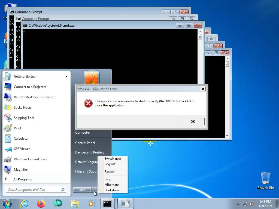279x209 pixels.
Task: Click scroll down arrow in rear cmd window
Action: tap(227, 136)
